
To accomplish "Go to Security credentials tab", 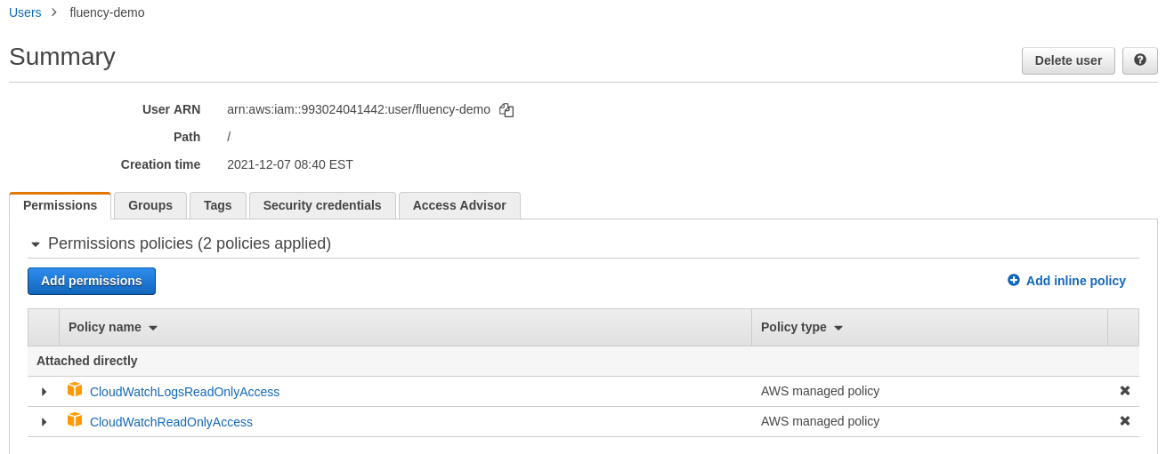I will [322, 205].
